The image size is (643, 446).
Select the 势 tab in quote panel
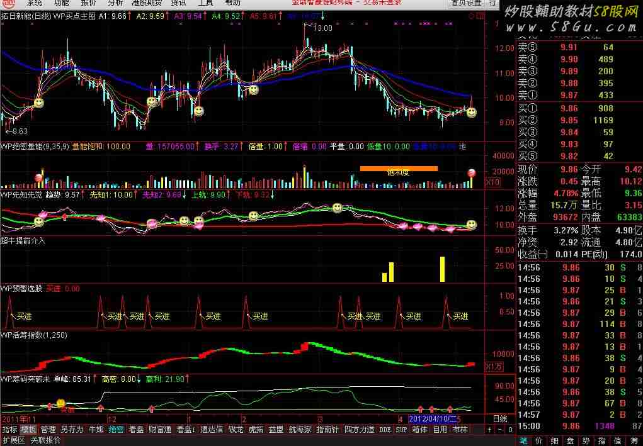(586, 441)
